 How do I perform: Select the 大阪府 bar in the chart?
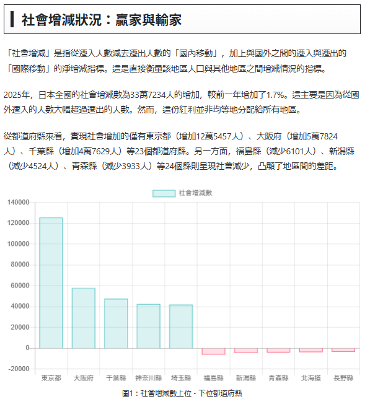point(84,318)
